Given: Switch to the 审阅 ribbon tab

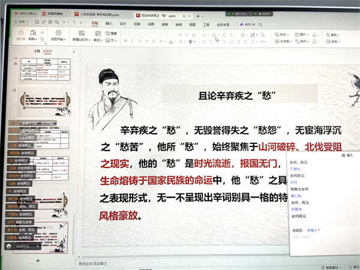Looking at the screenshot, I should click(179, 25).
